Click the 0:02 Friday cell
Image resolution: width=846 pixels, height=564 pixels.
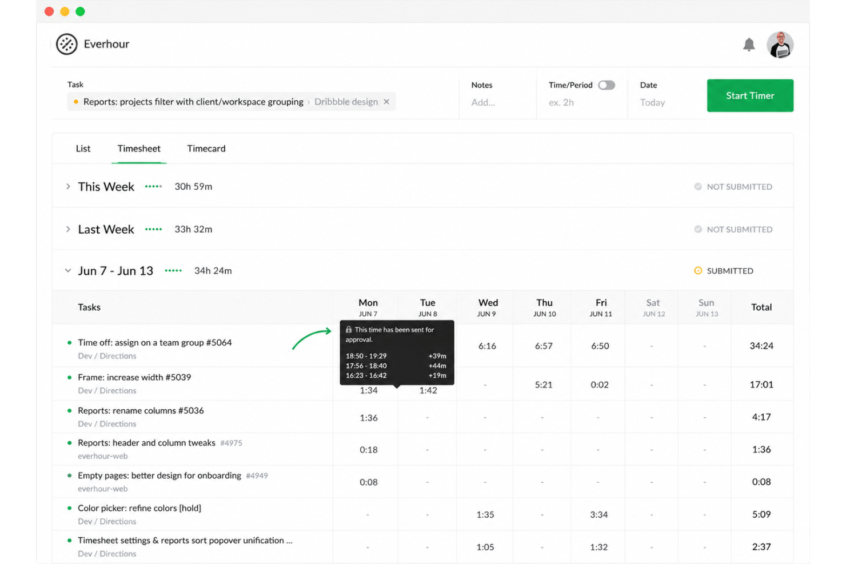pos(600,385)
